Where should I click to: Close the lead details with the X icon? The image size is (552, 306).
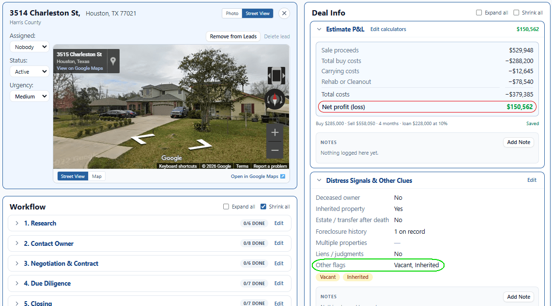coord(284,14)
